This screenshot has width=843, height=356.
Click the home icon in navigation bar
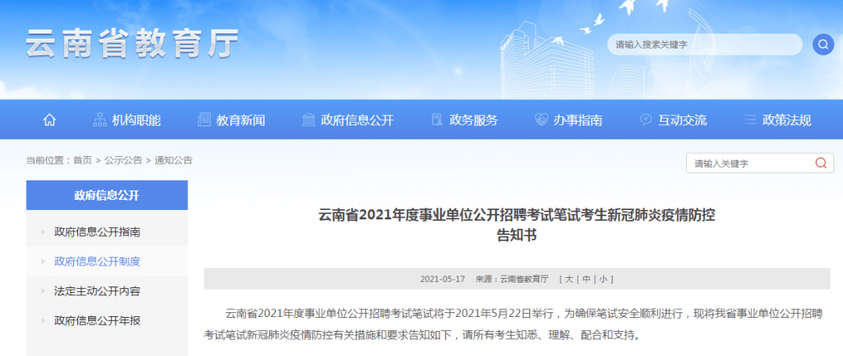point(49,120)
